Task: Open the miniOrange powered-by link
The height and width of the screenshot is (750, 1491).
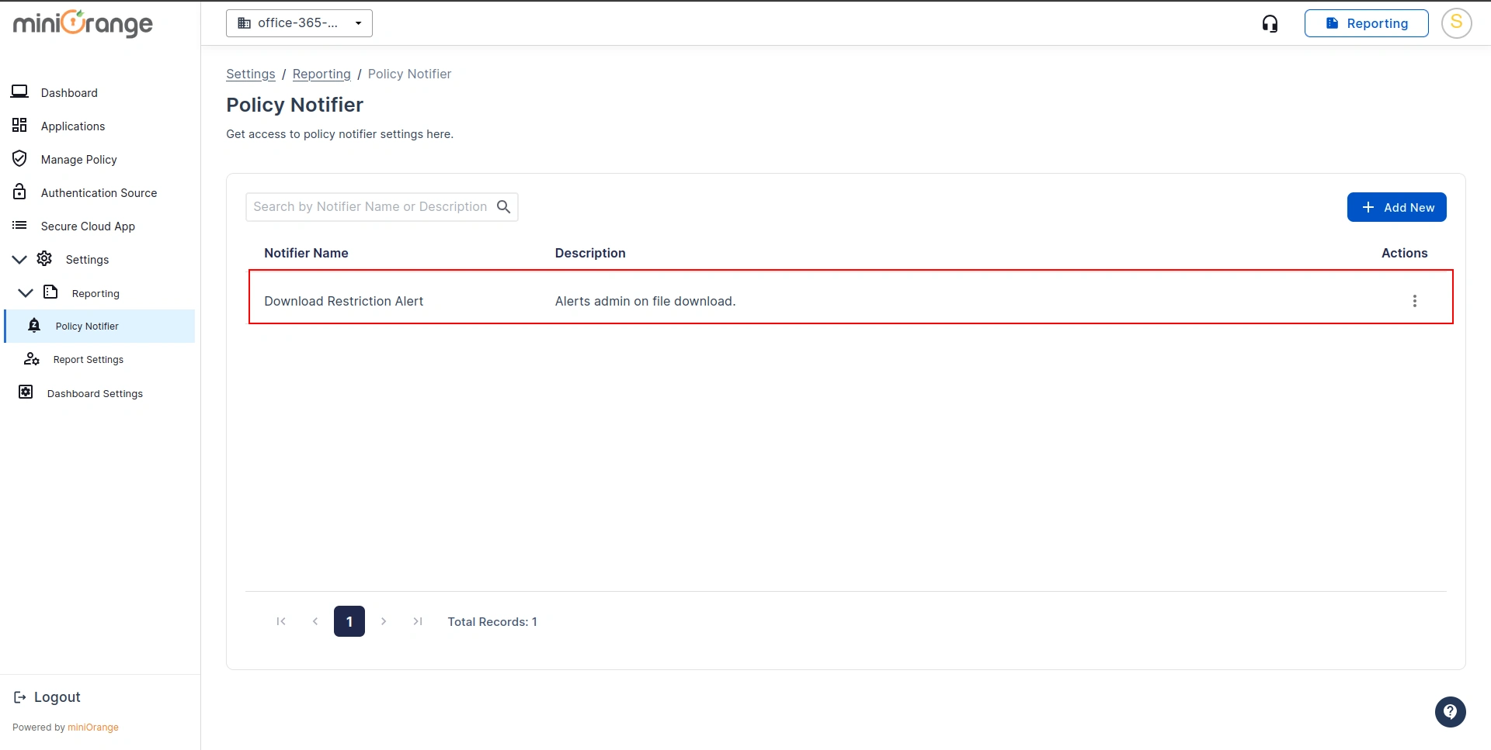Action: 93,728
